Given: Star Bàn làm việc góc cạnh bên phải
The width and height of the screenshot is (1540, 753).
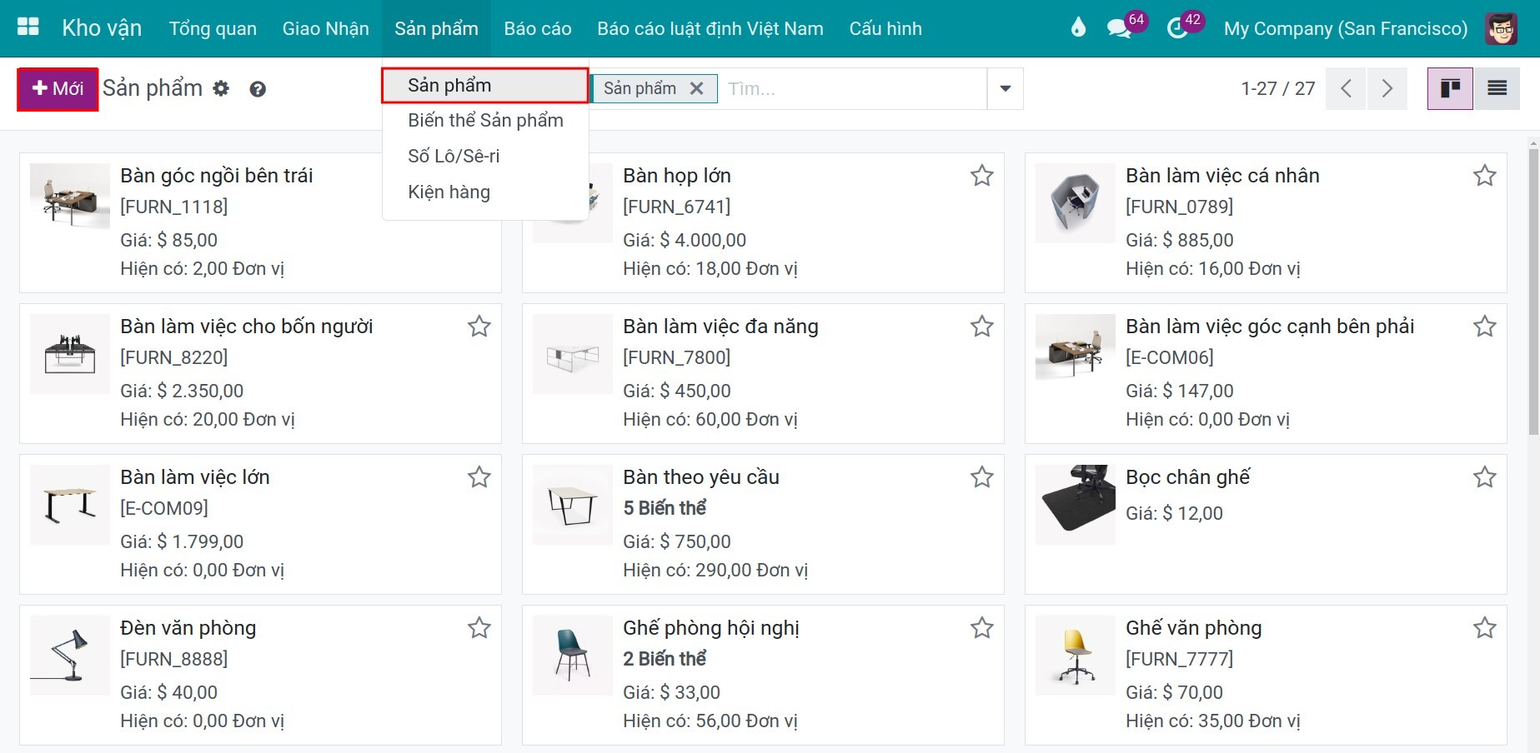Looking at the screenshot, I should pos(1485,327).
